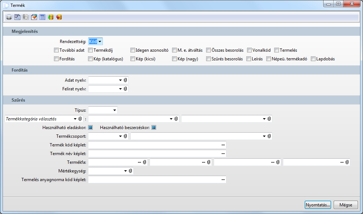Viewport: 363px width, 214px height.
Task: Check the Fordítás checkbox
Action: 56,59
